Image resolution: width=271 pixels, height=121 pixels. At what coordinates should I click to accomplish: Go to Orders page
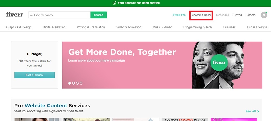click(x=251, y=15)
